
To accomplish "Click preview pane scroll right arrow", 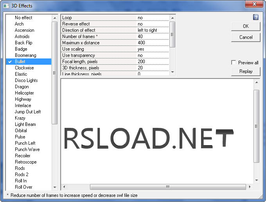I will (250, 187).
